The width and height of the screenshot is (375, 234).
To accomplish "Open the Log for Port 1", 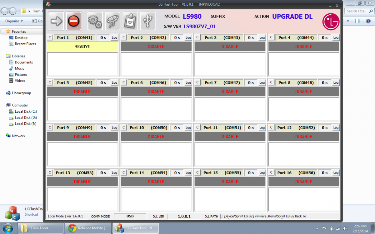I will 114,37.
